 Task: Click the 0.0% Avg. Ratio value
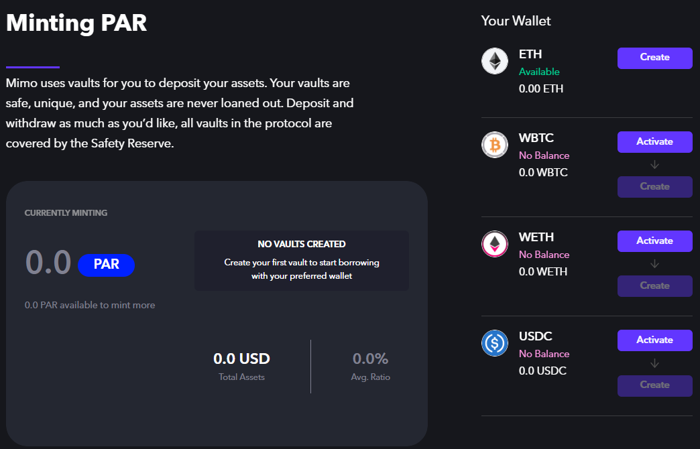point(371,359)
